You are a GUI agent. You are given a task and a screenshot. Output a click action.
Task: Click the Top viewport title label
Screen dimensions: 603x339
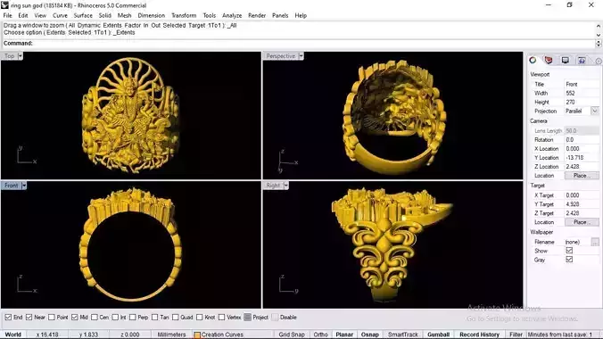[x=9, y=56]
